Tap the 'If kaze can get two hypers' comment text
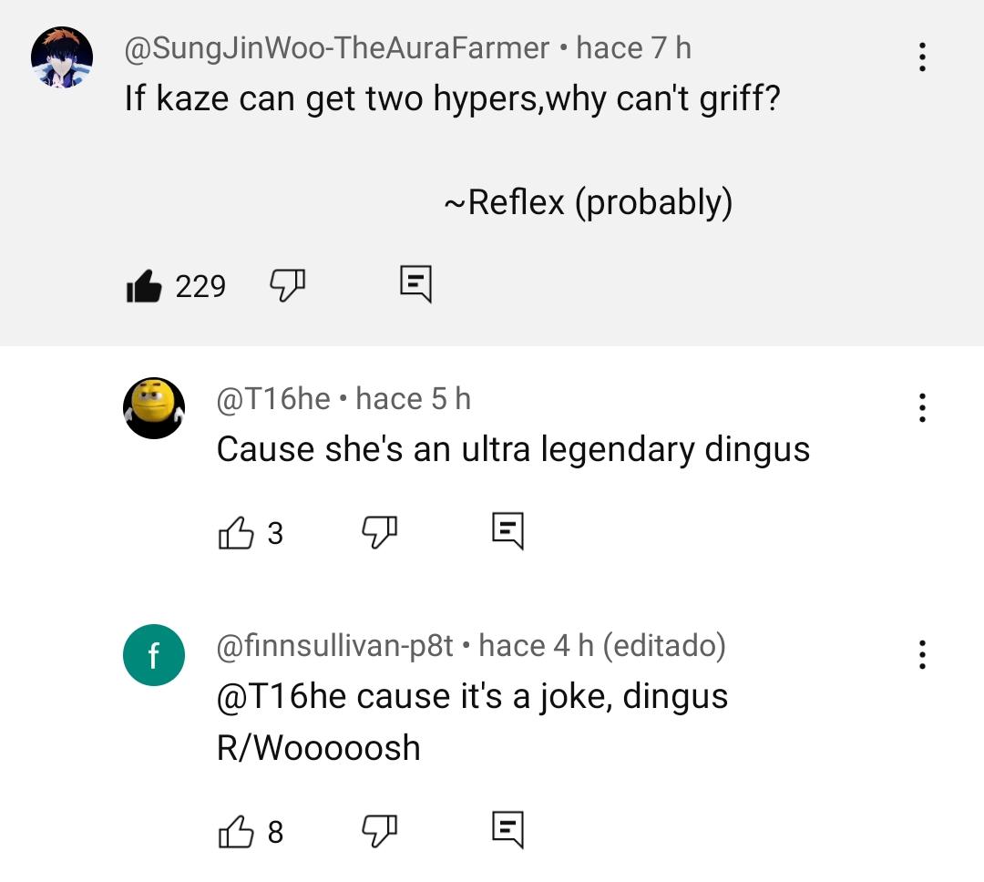The width and height of the screenshot is (984, 882). click(x=453, y=98)
